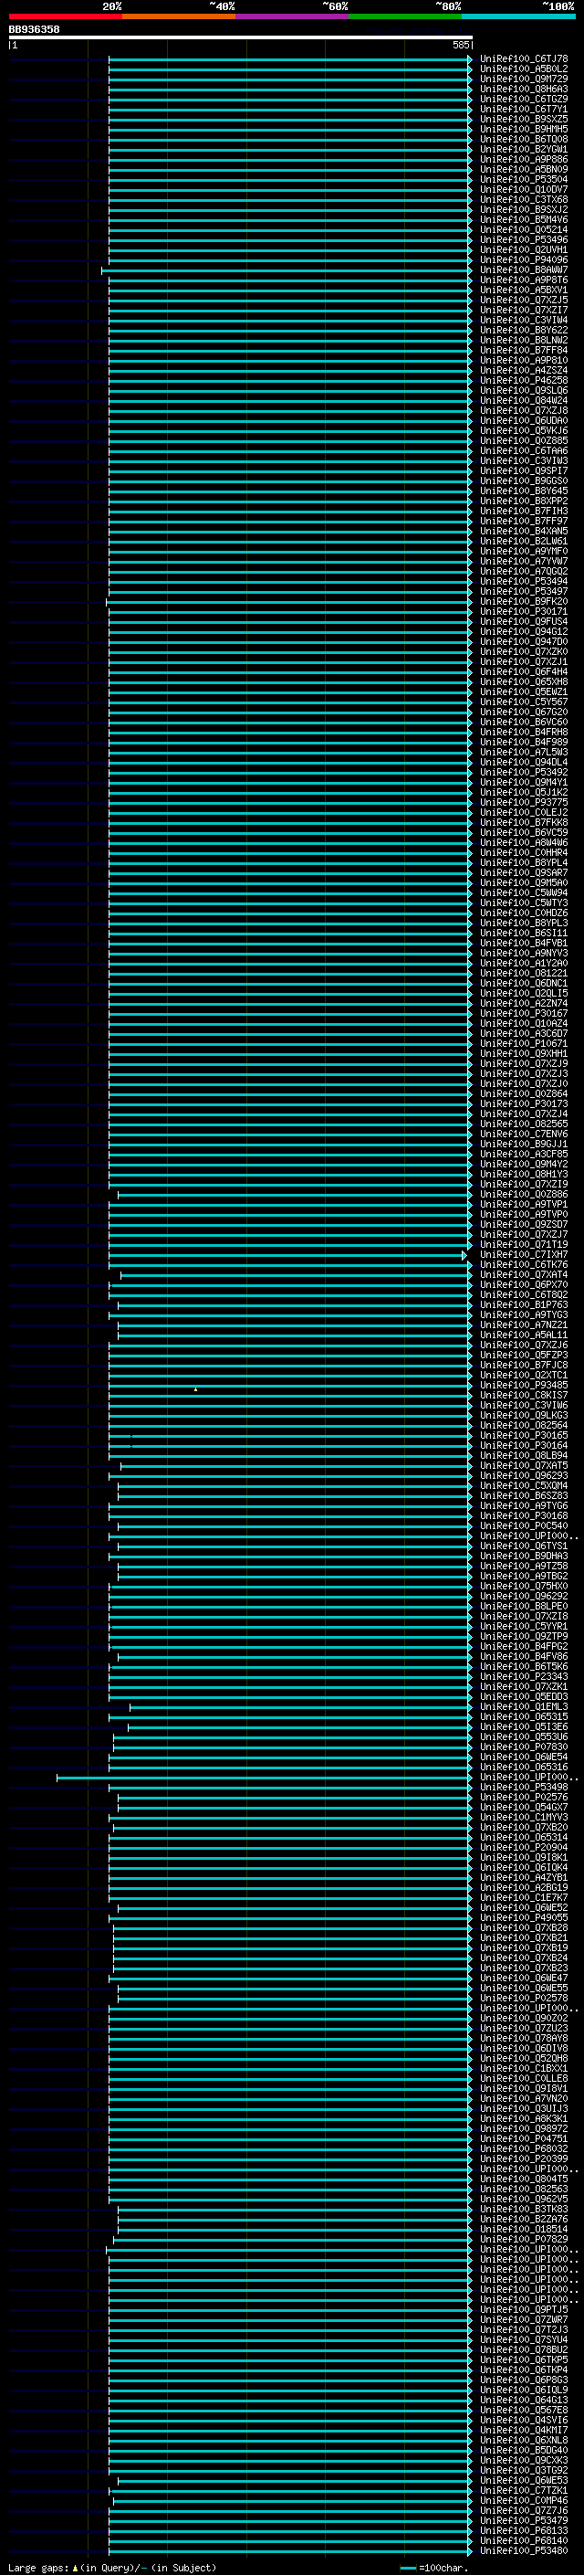584x2575 pixels.
Task: Select the UniRef100_B9SXJ2 label
Action: click(x=524, y=209)
